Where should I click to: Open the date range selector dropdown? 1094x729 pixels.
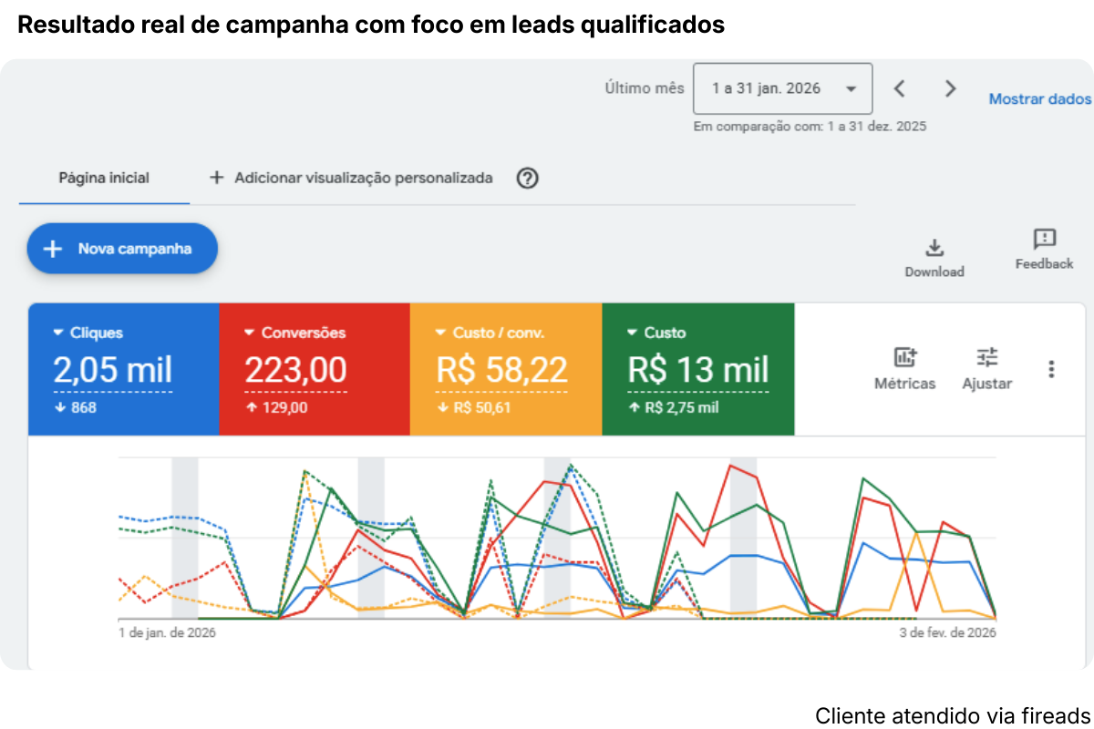pos(782,88)
